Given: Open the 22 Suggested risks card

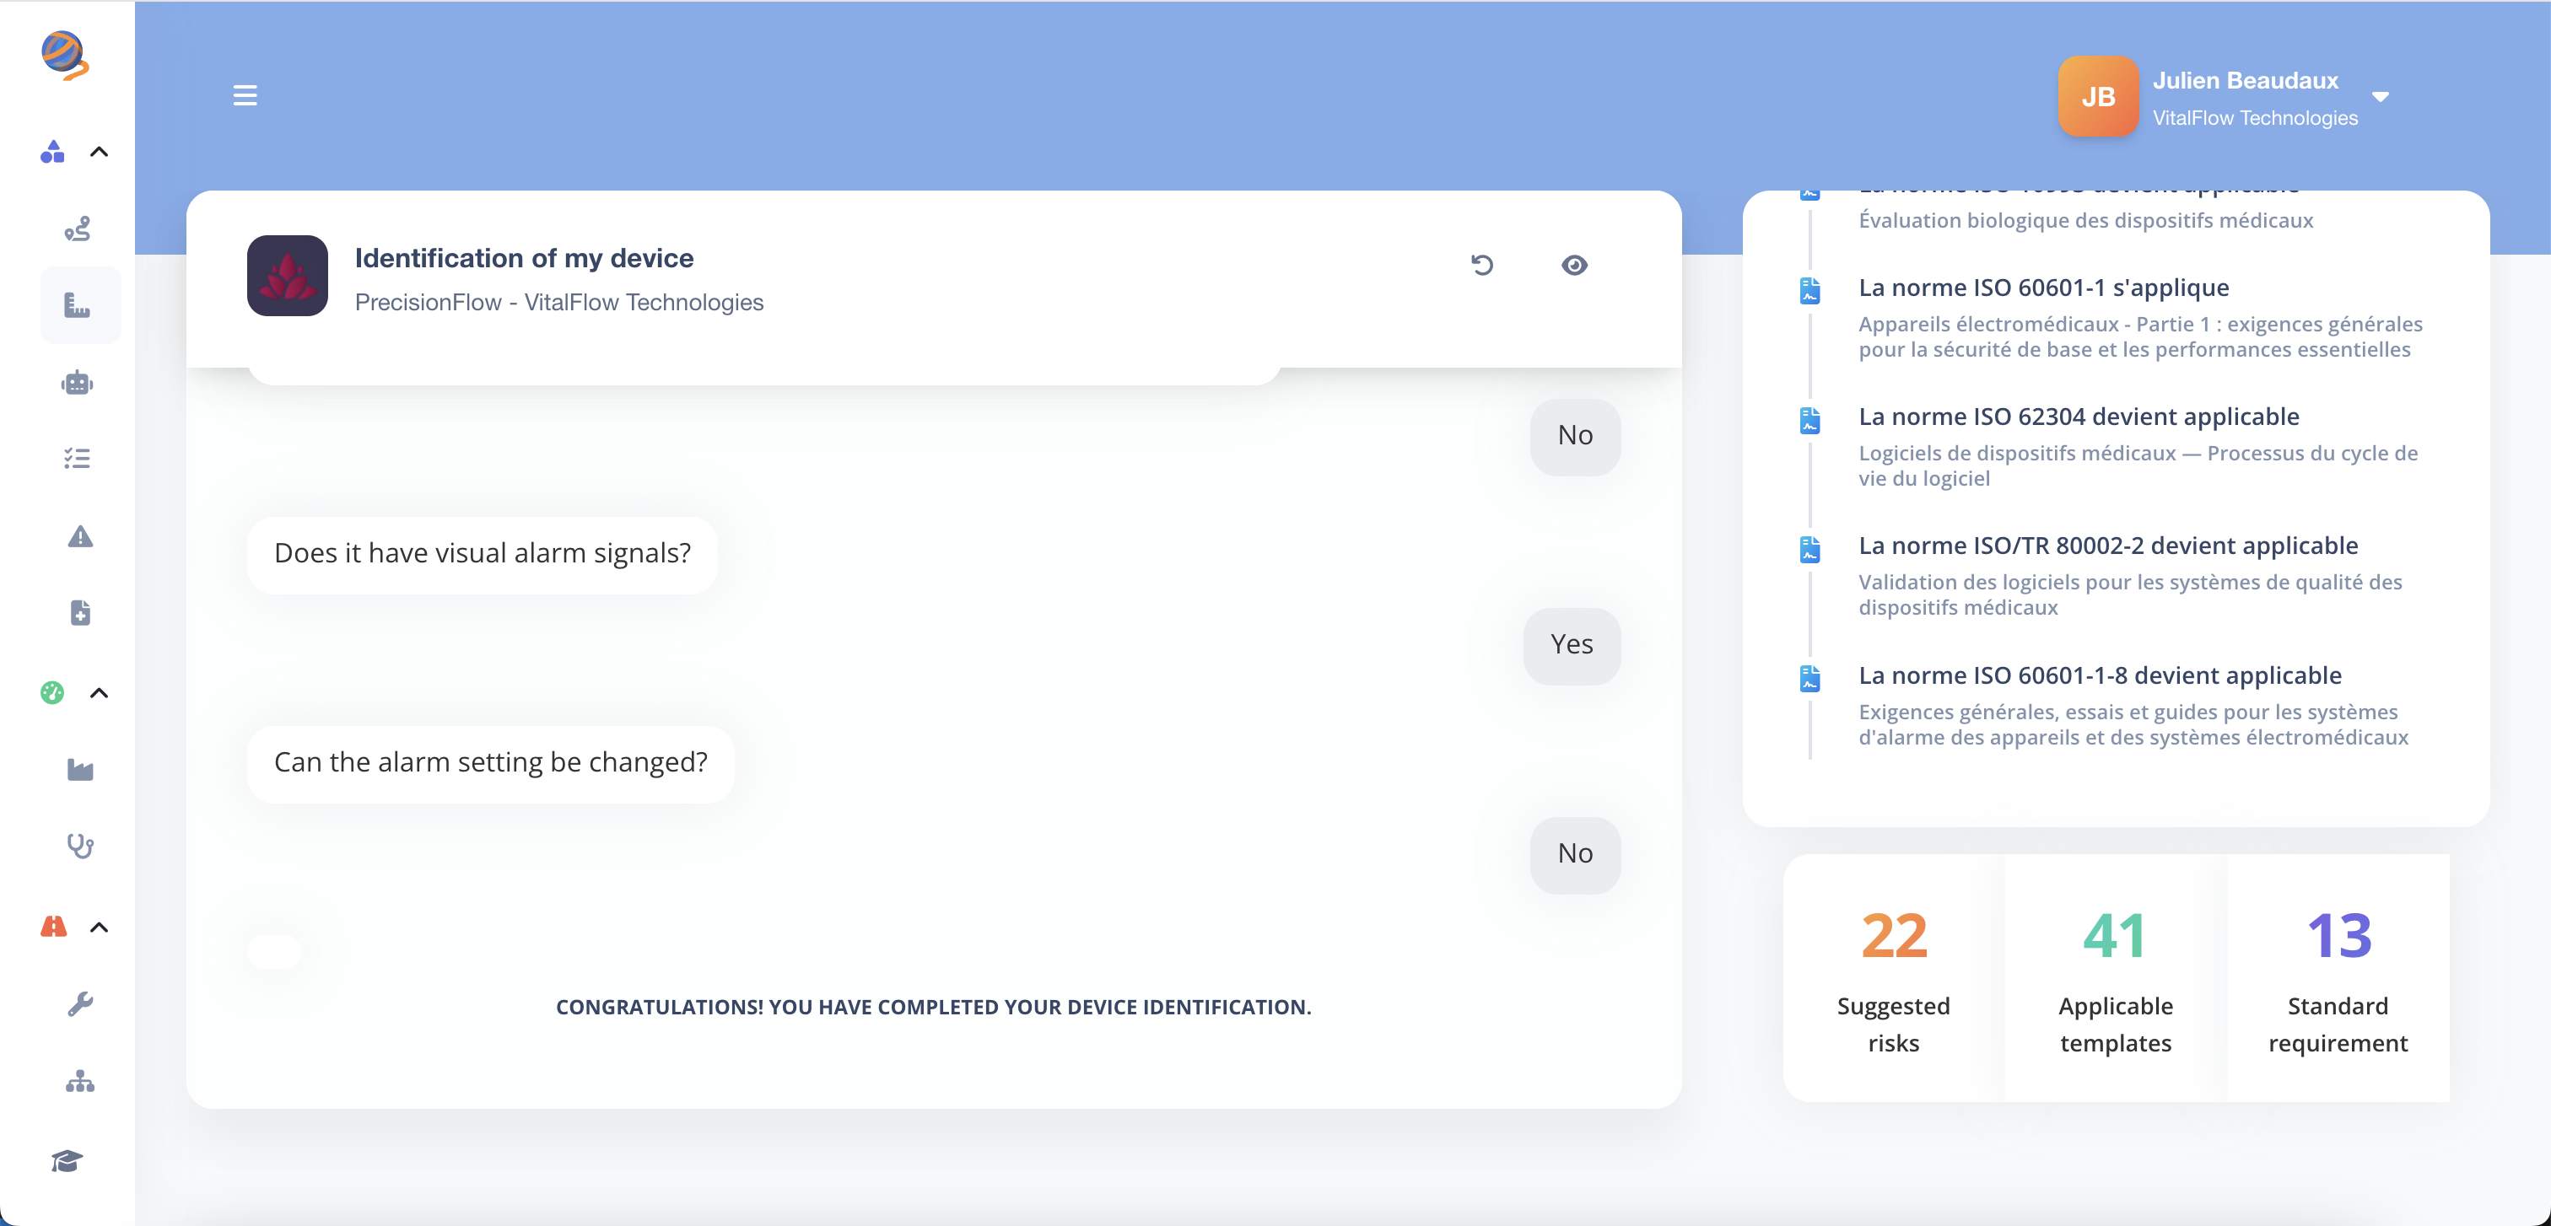Looking at the screenshot, I should click(1894, 976).
